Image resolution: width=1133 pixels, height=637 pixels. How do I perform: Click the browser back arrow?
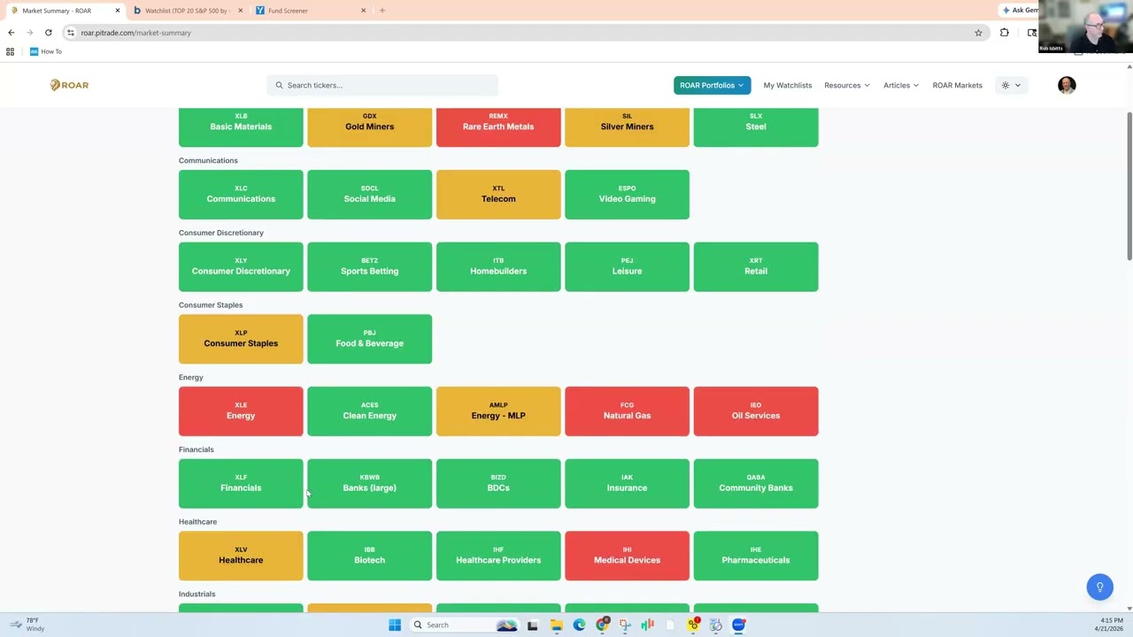12,33
